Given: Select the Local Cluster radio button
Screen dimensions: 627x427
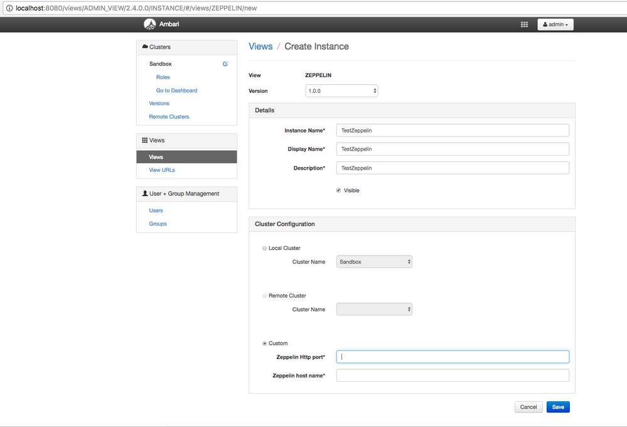Looking at the screenshot, I should (265, 248).
